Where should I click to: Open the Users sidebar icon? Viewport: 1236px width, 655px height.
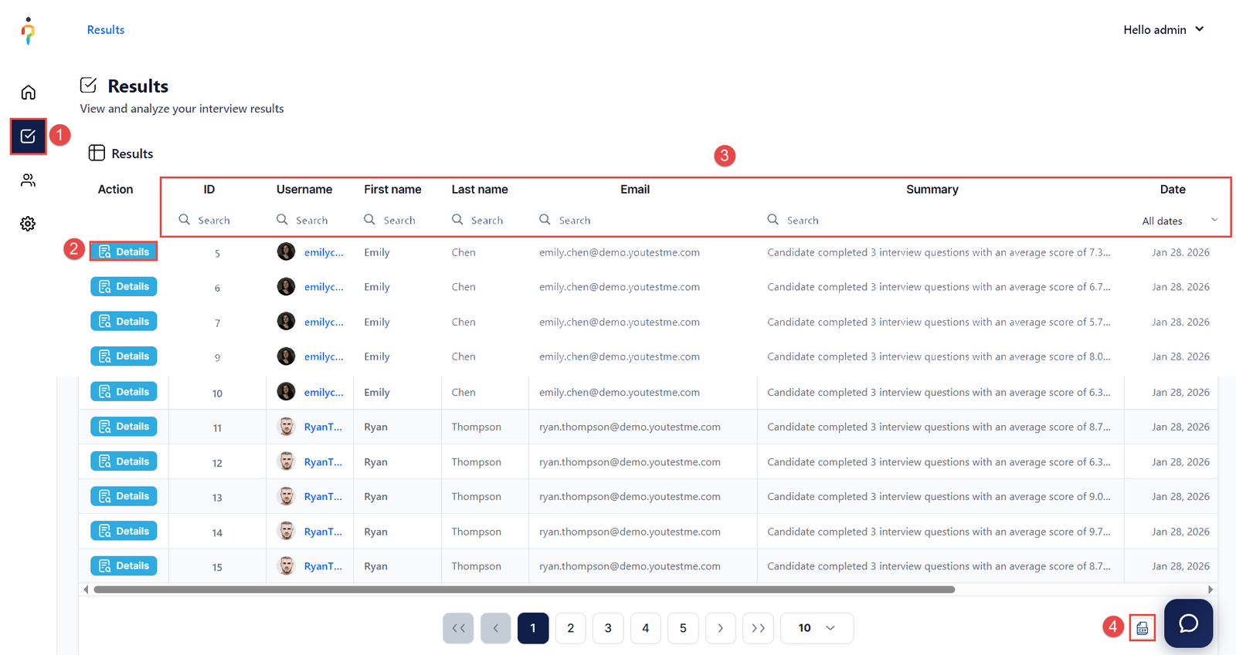coord(28,181)
